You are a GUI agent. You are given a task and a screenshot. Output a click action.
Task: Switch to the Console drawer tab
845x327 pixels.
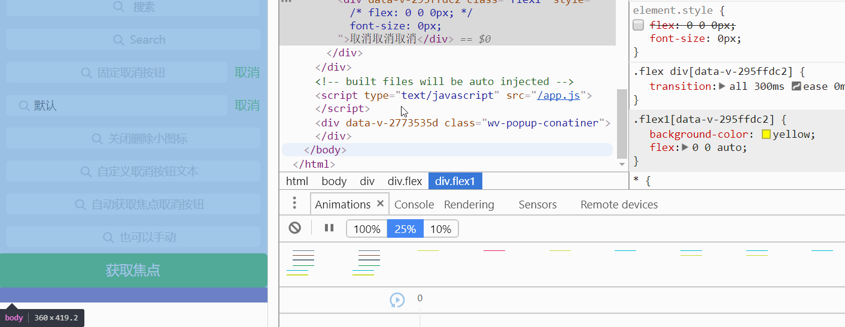414,204
